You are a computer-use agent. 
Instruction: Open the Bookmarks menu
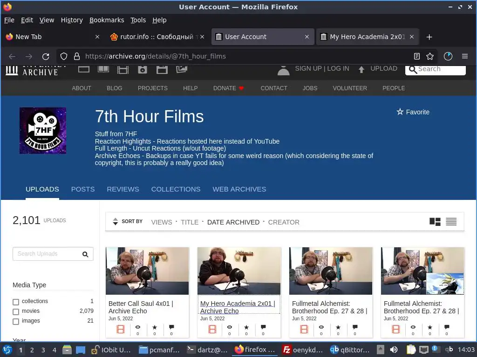pyautogui.click(x=107, y=20)
